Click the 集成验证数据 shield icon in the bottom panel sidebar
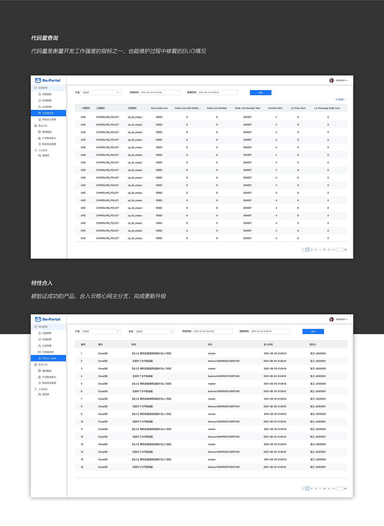This screenshot has height=526, width=384. click(x=40, y=383)
